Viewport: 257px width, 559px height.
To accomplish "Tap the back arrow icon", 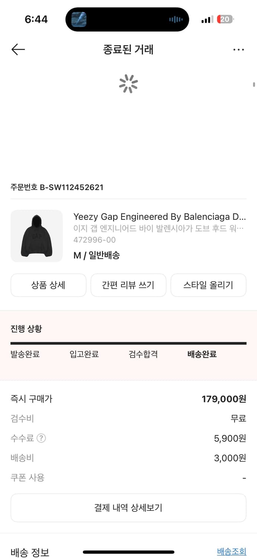I will pyautogui.click(x=18, y=50).
